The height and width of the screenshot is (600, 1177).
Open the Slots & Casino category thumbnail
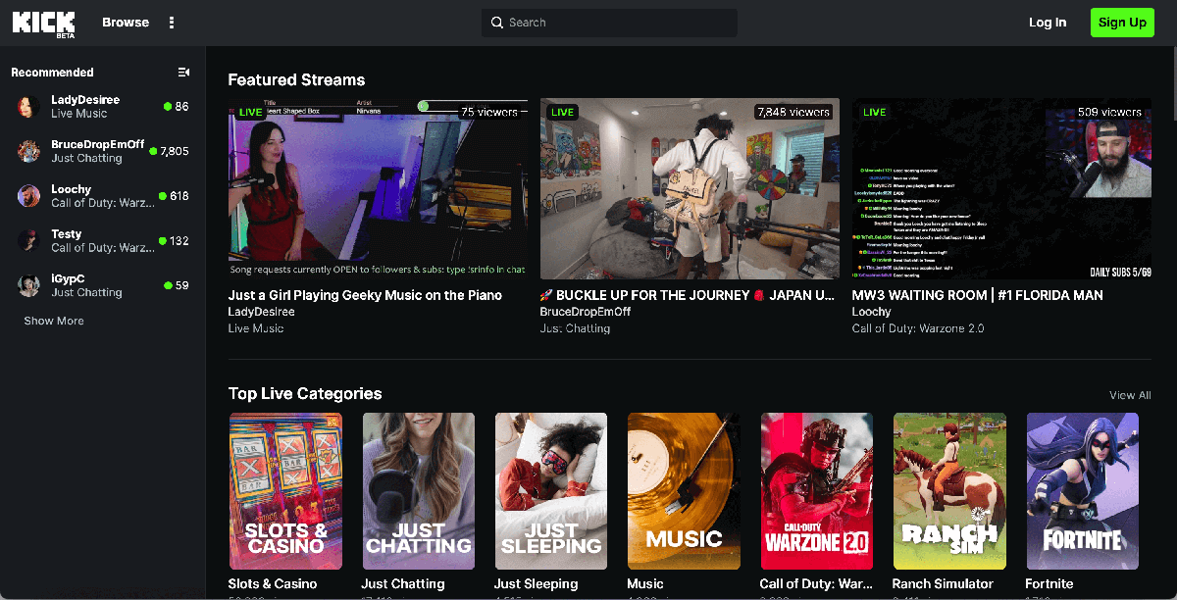coord(285,490)
